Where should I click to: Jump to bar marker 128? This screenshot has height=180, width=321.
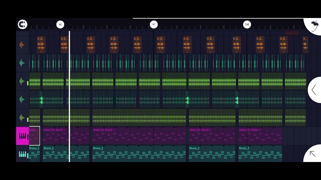click(x=247, y=24)
